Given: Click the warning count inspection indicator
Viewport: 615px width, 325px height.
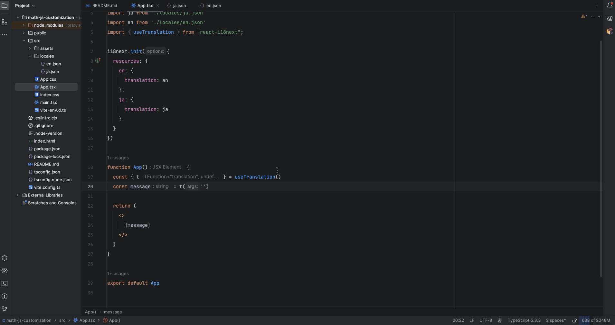Looking at the screenshot, I should 584,16.
